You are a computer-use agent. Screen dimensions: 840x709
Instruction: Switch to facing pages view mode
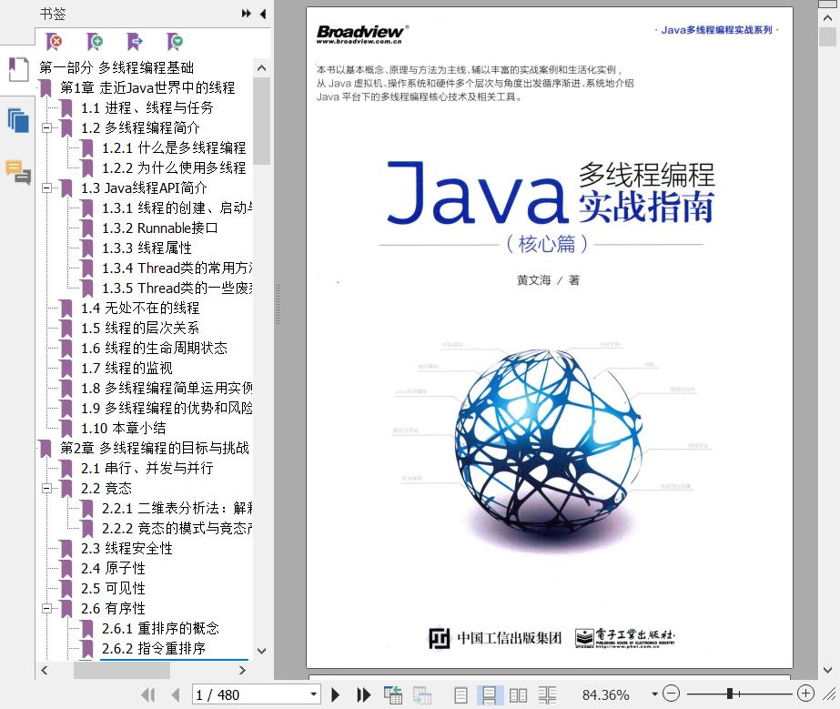click(x=518, y=695)
